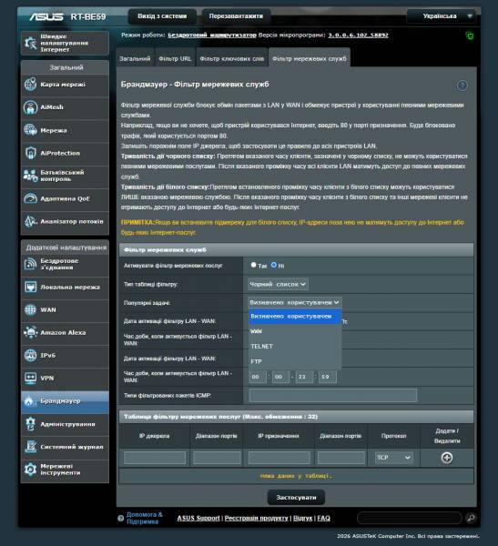
Task: Switch to the Загальний tab
Action: pos(135,58)
